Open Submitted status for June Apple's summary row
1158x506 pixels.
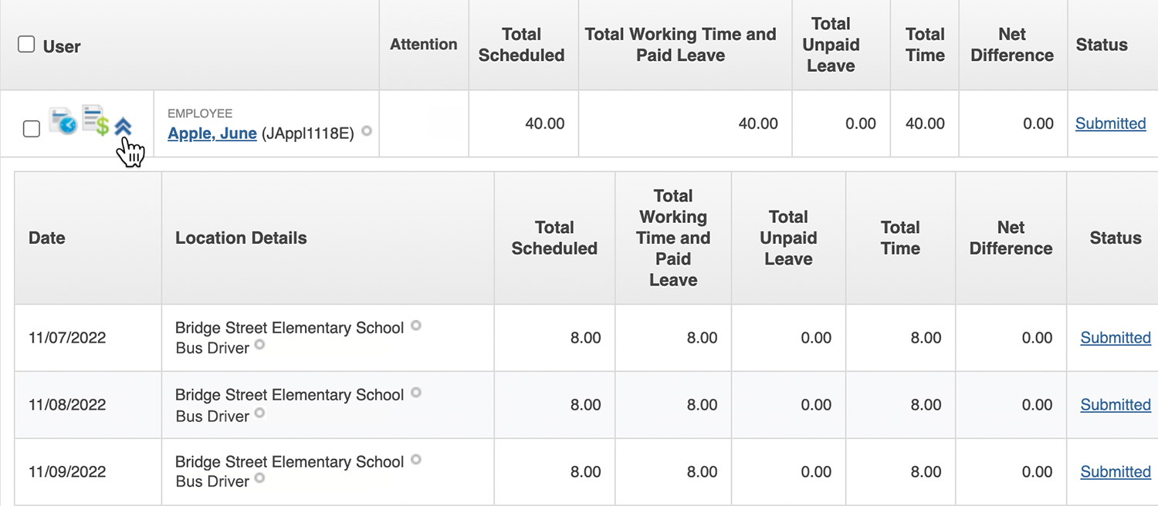coord(1110,123)
